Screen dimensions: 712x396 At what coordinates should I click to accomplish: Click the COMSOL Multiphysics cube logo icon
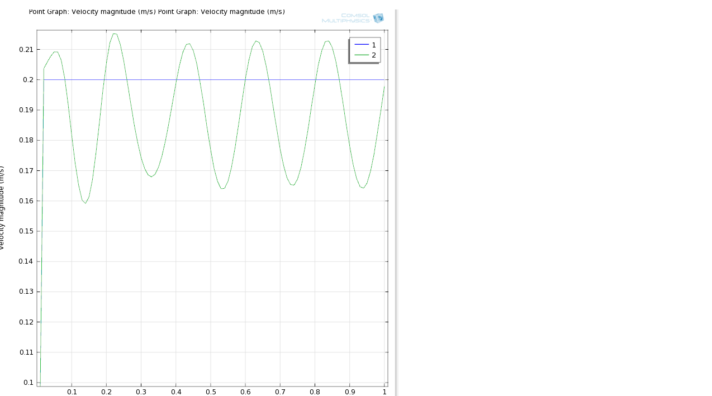[378, 18]
